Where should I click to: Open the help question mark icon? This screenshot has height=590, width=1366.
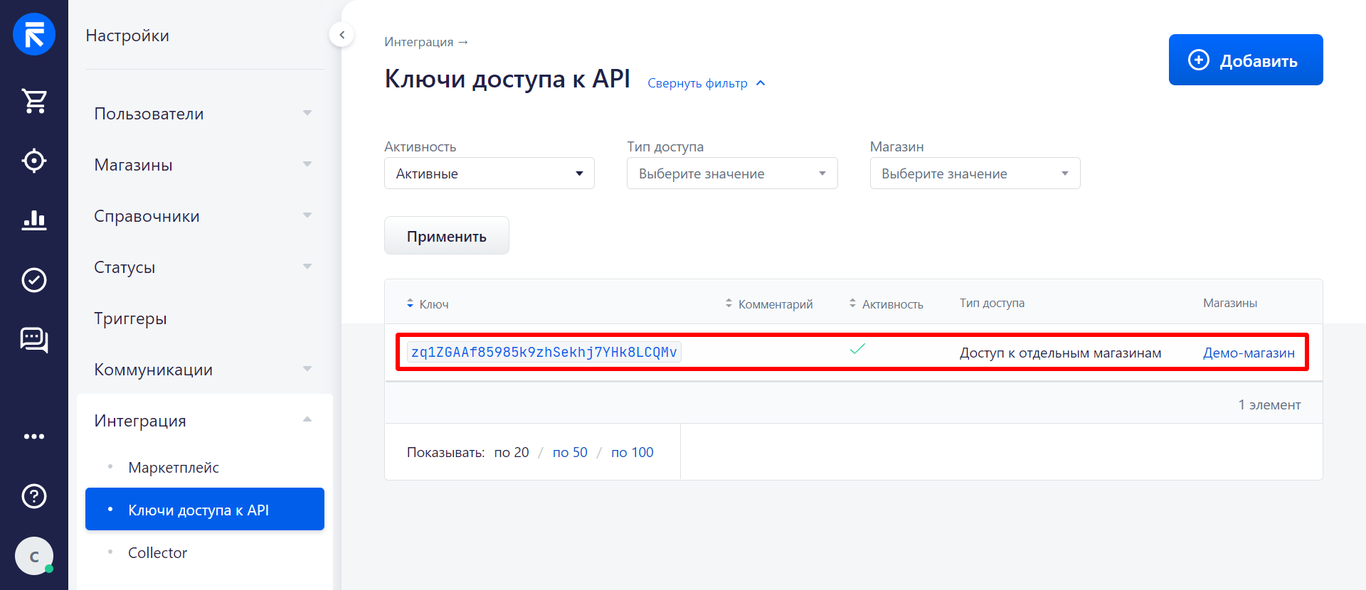pyautogui.click(x=34, y=496)
